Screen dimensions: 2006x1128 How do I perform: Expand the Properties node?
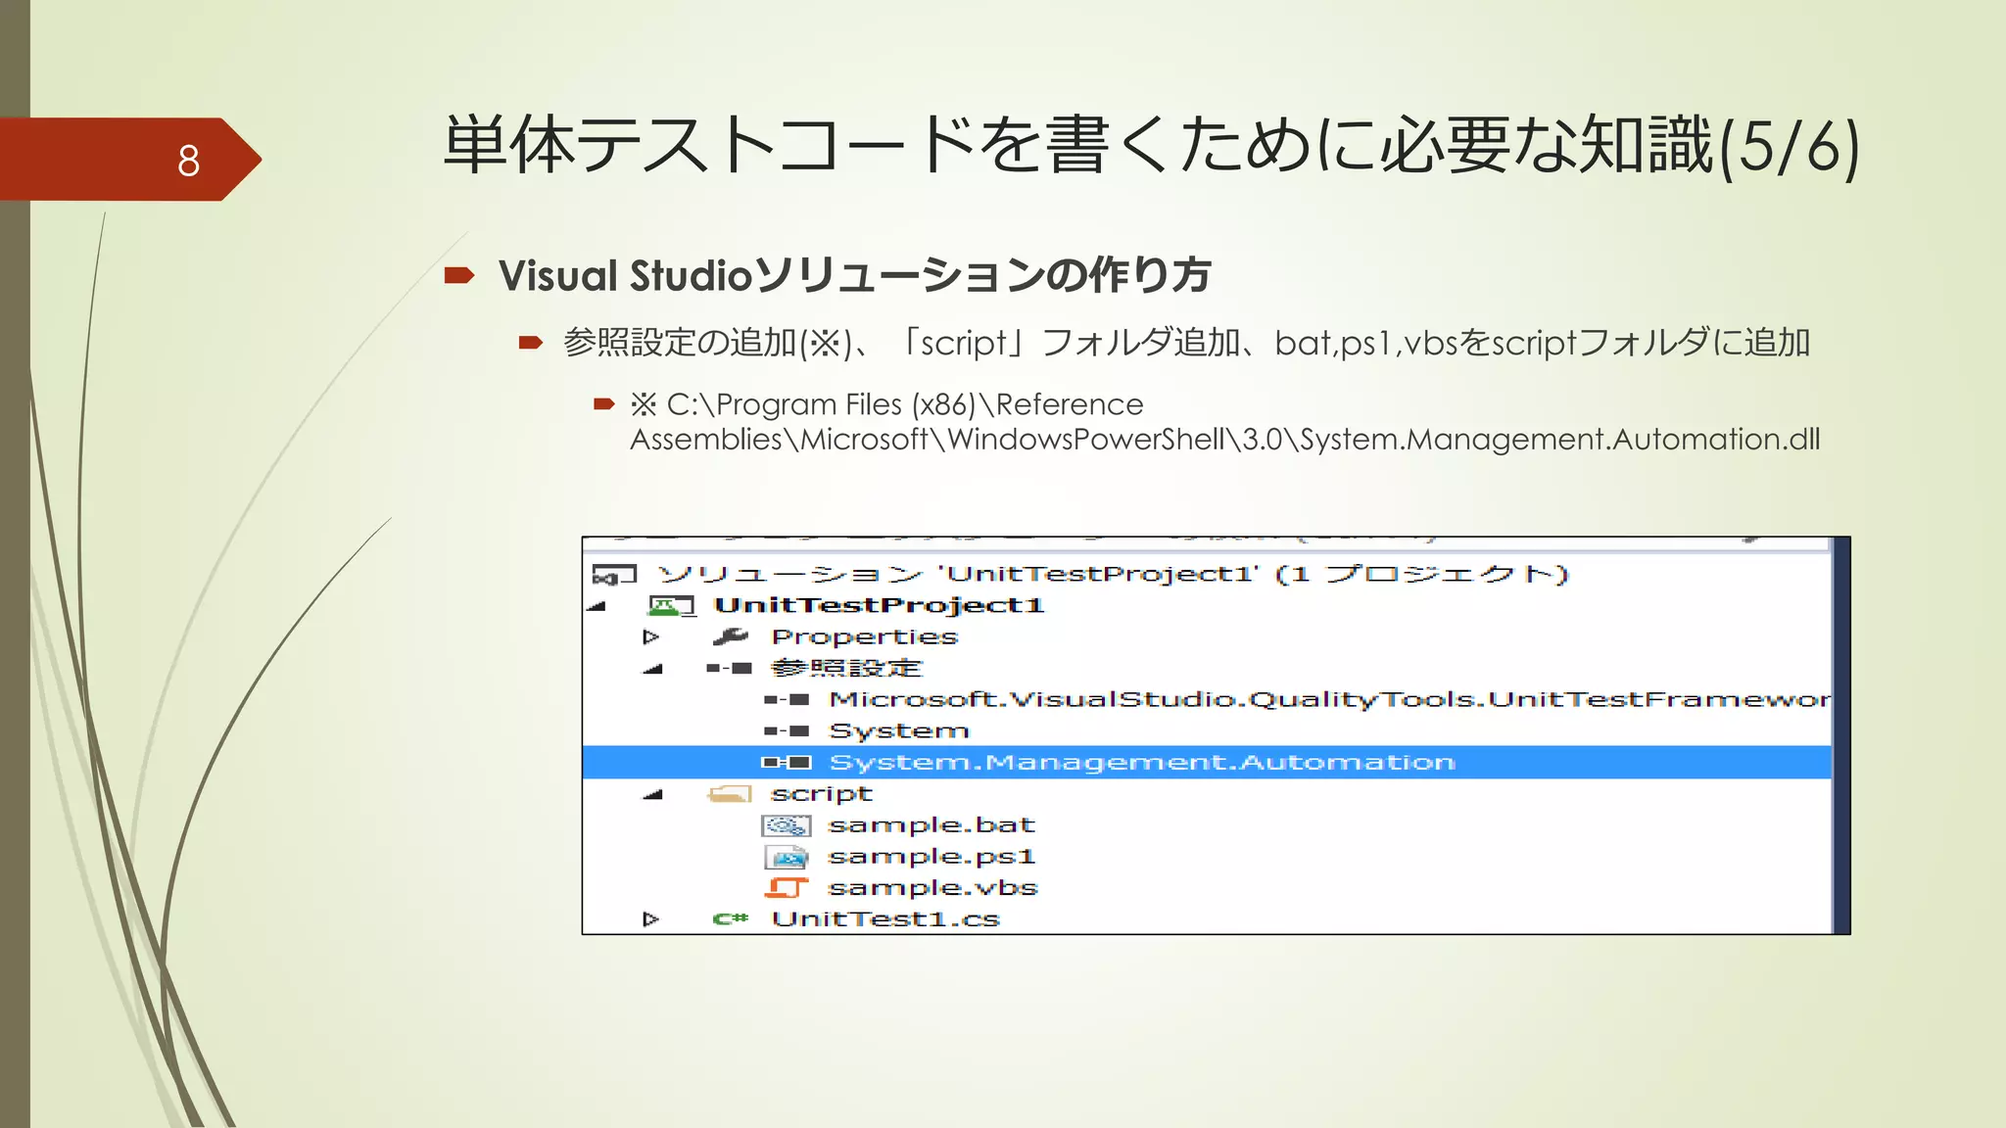click(x=650, y=637)
